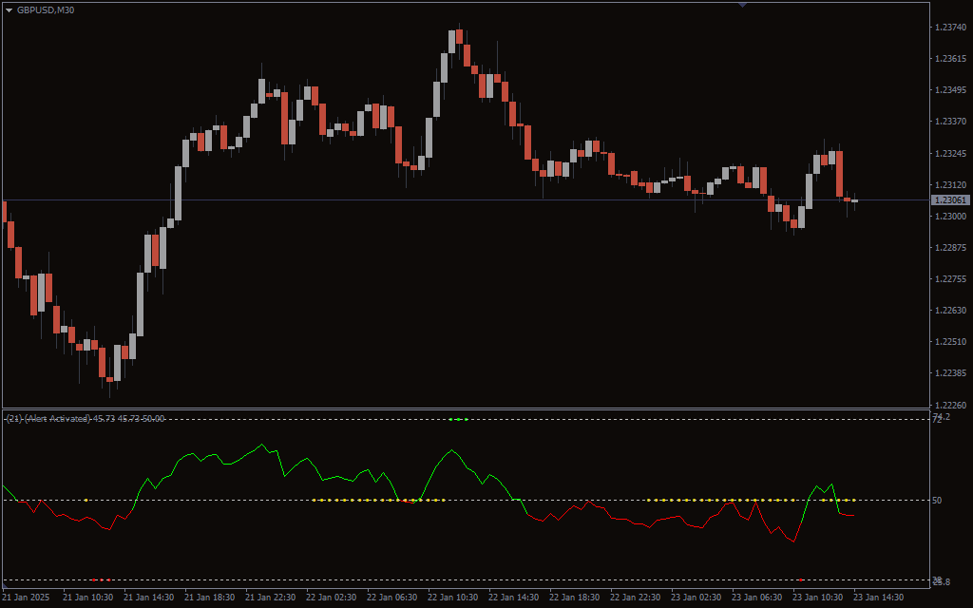Click the red oversold dots near 21 Jan 10:30
973x608 pixels.
[x=101, y=579]
